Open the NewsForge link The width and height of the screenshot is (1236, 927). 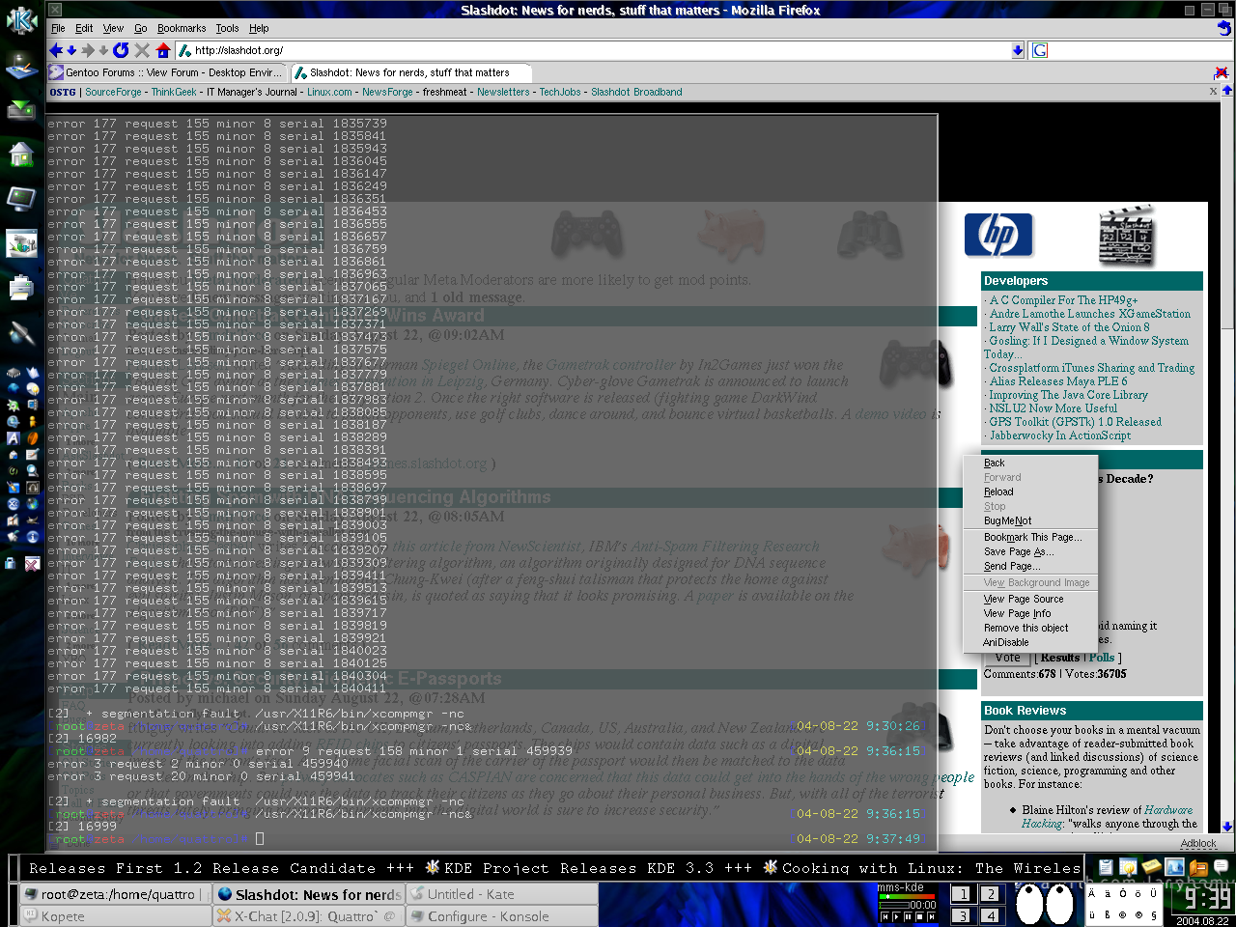387,92
